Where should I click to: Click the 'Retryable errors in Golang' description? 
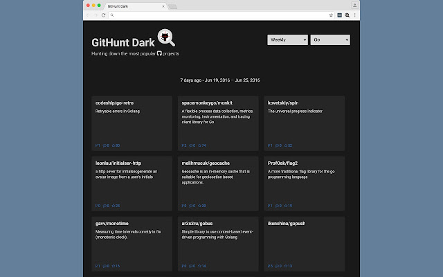point(118,111)
